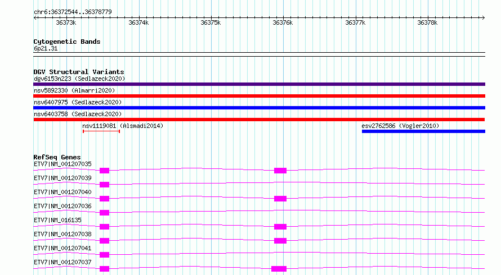Click the left arrow of the ruler
This screenshot has height=275, width=501.
(35, 17)
